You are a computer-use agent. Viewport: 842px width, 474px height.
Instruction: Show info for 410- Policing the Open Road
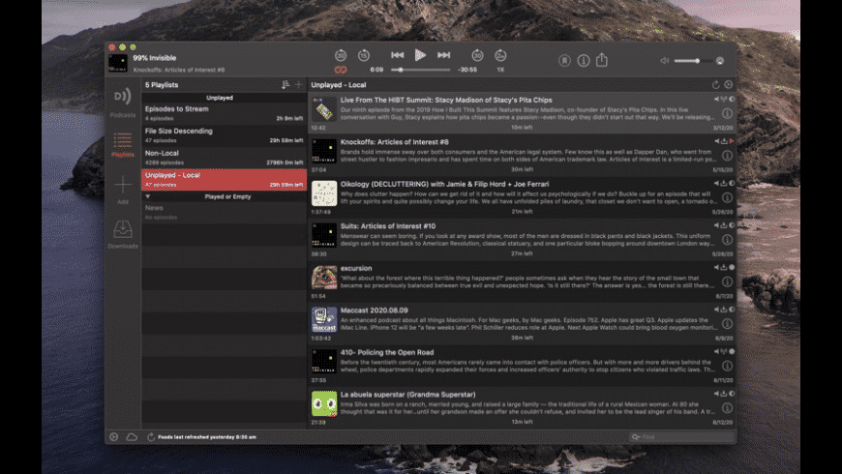(727, 366)
